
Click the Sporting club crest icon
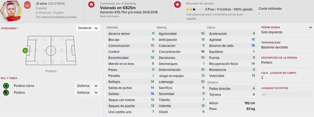tap(91, 4)
